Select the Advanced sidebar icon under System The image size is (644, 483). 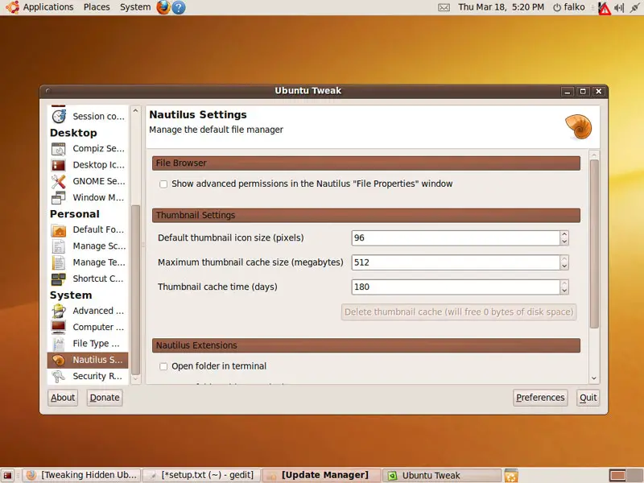(59, 311)
